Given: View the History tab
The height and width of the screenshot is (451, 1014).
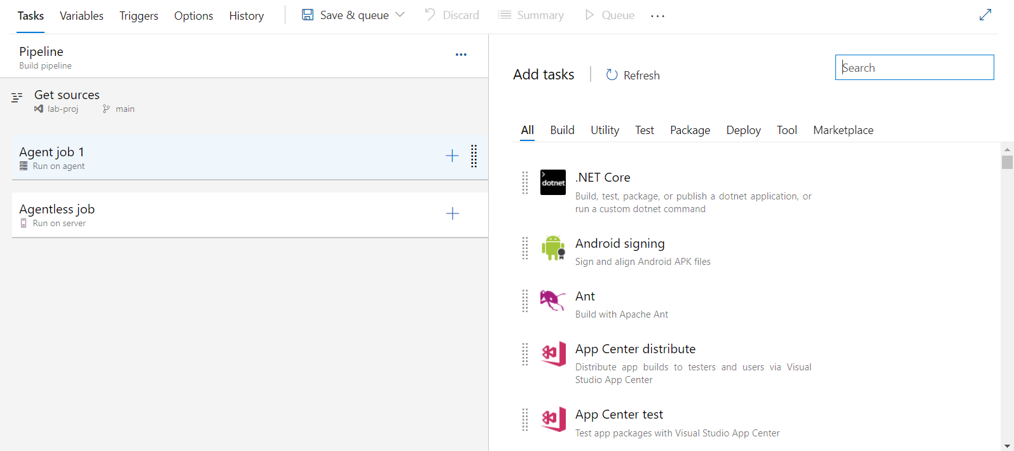Looking at the screenshot, I should pyautogui.click(x=247, y=16).
